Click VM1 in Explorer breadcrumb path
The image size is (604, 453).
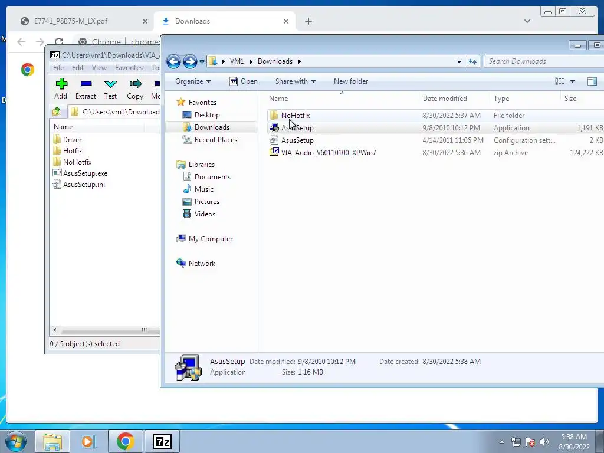click(237, 61)
